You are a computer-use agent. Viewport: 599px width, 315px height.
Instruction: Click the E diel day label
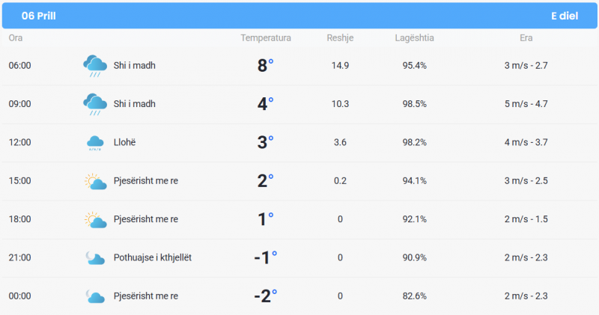[x=565, y=16]
